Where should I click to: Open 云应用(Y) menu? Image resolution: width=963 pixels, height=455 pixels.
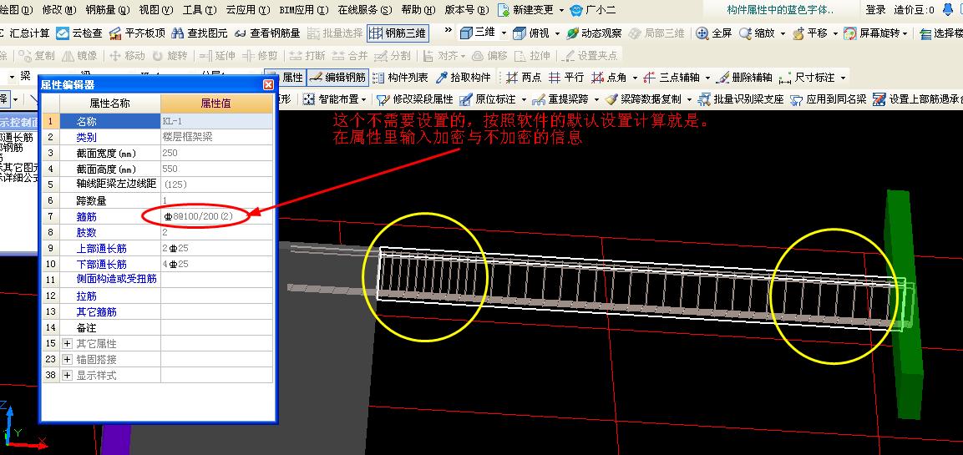248,10
